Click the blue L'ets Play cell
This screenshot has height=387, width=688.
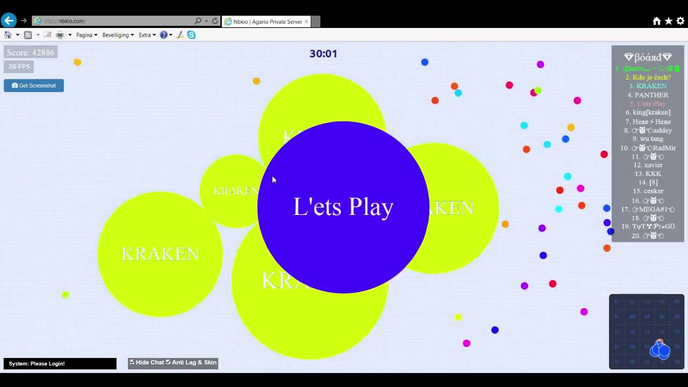343,207
